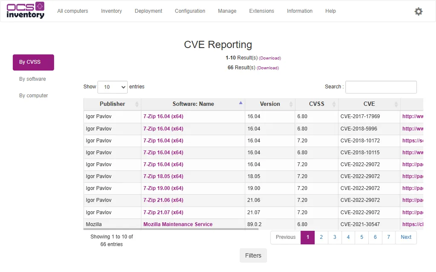Sort by Publisher column arrows
This screenshot has height=272, width=436.
click(x=137, y=104)
